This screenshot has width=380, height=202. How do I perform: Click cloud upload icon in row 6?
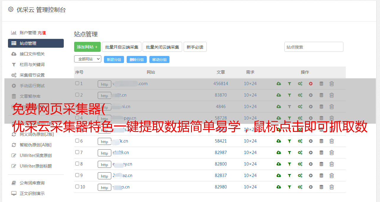point(279,141)
